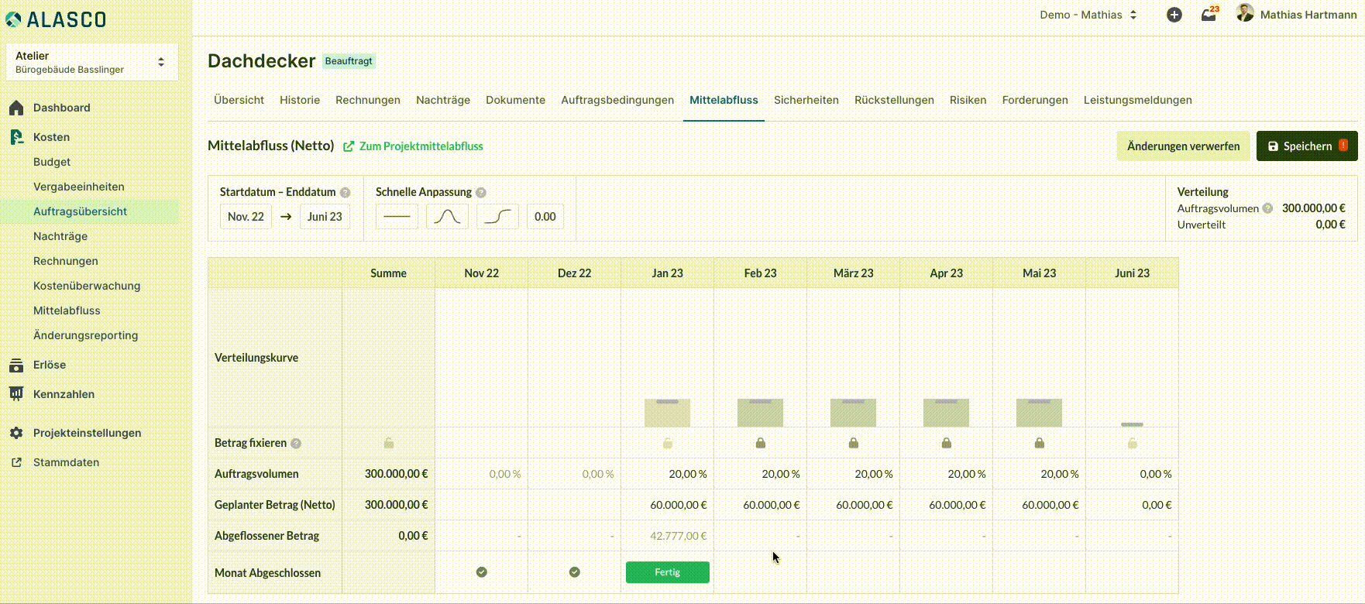Click the Änderungen verwerfen button
Viewport: 1365px width, 604px height.
[x=1183, y=146]
